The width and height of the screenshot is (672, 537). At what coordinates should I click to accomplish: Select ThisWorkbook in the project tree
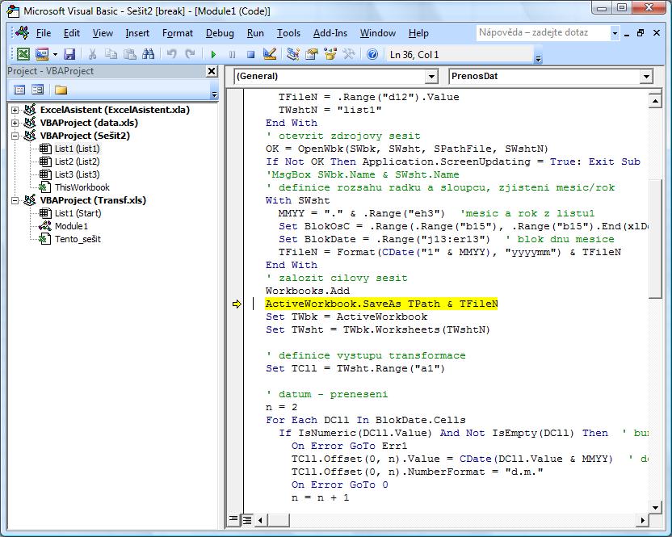pos(82,187)
